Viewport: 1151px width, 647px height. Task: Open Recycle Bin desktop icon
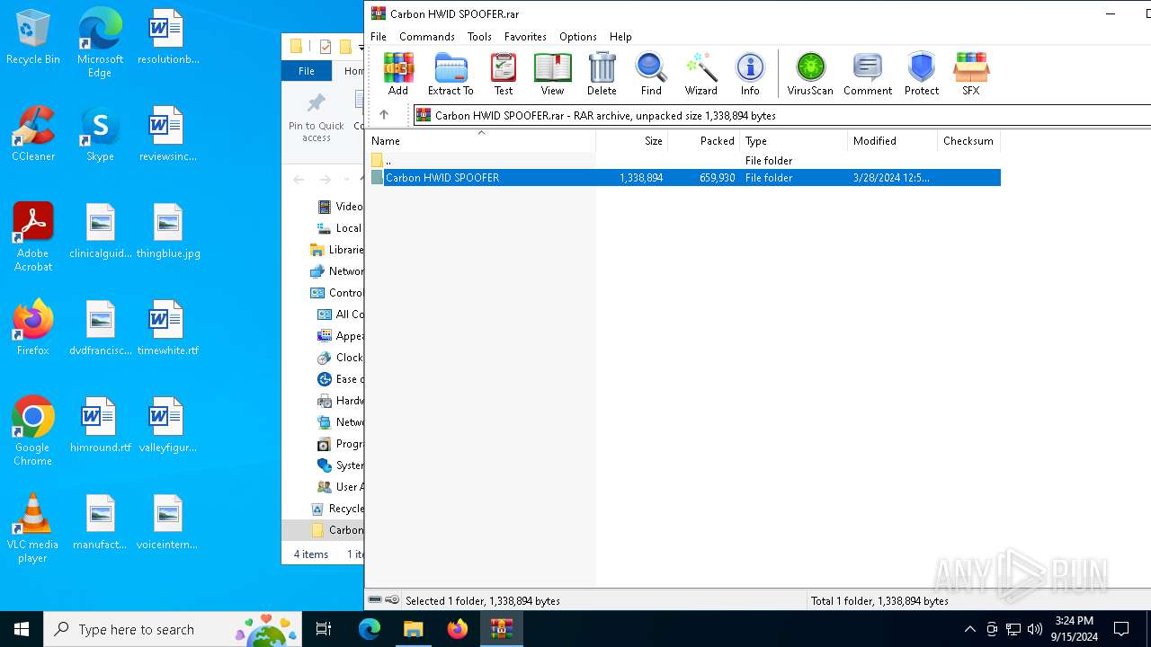[33, 37]
